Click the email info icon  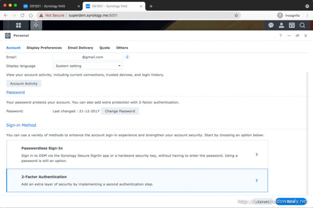127,57
